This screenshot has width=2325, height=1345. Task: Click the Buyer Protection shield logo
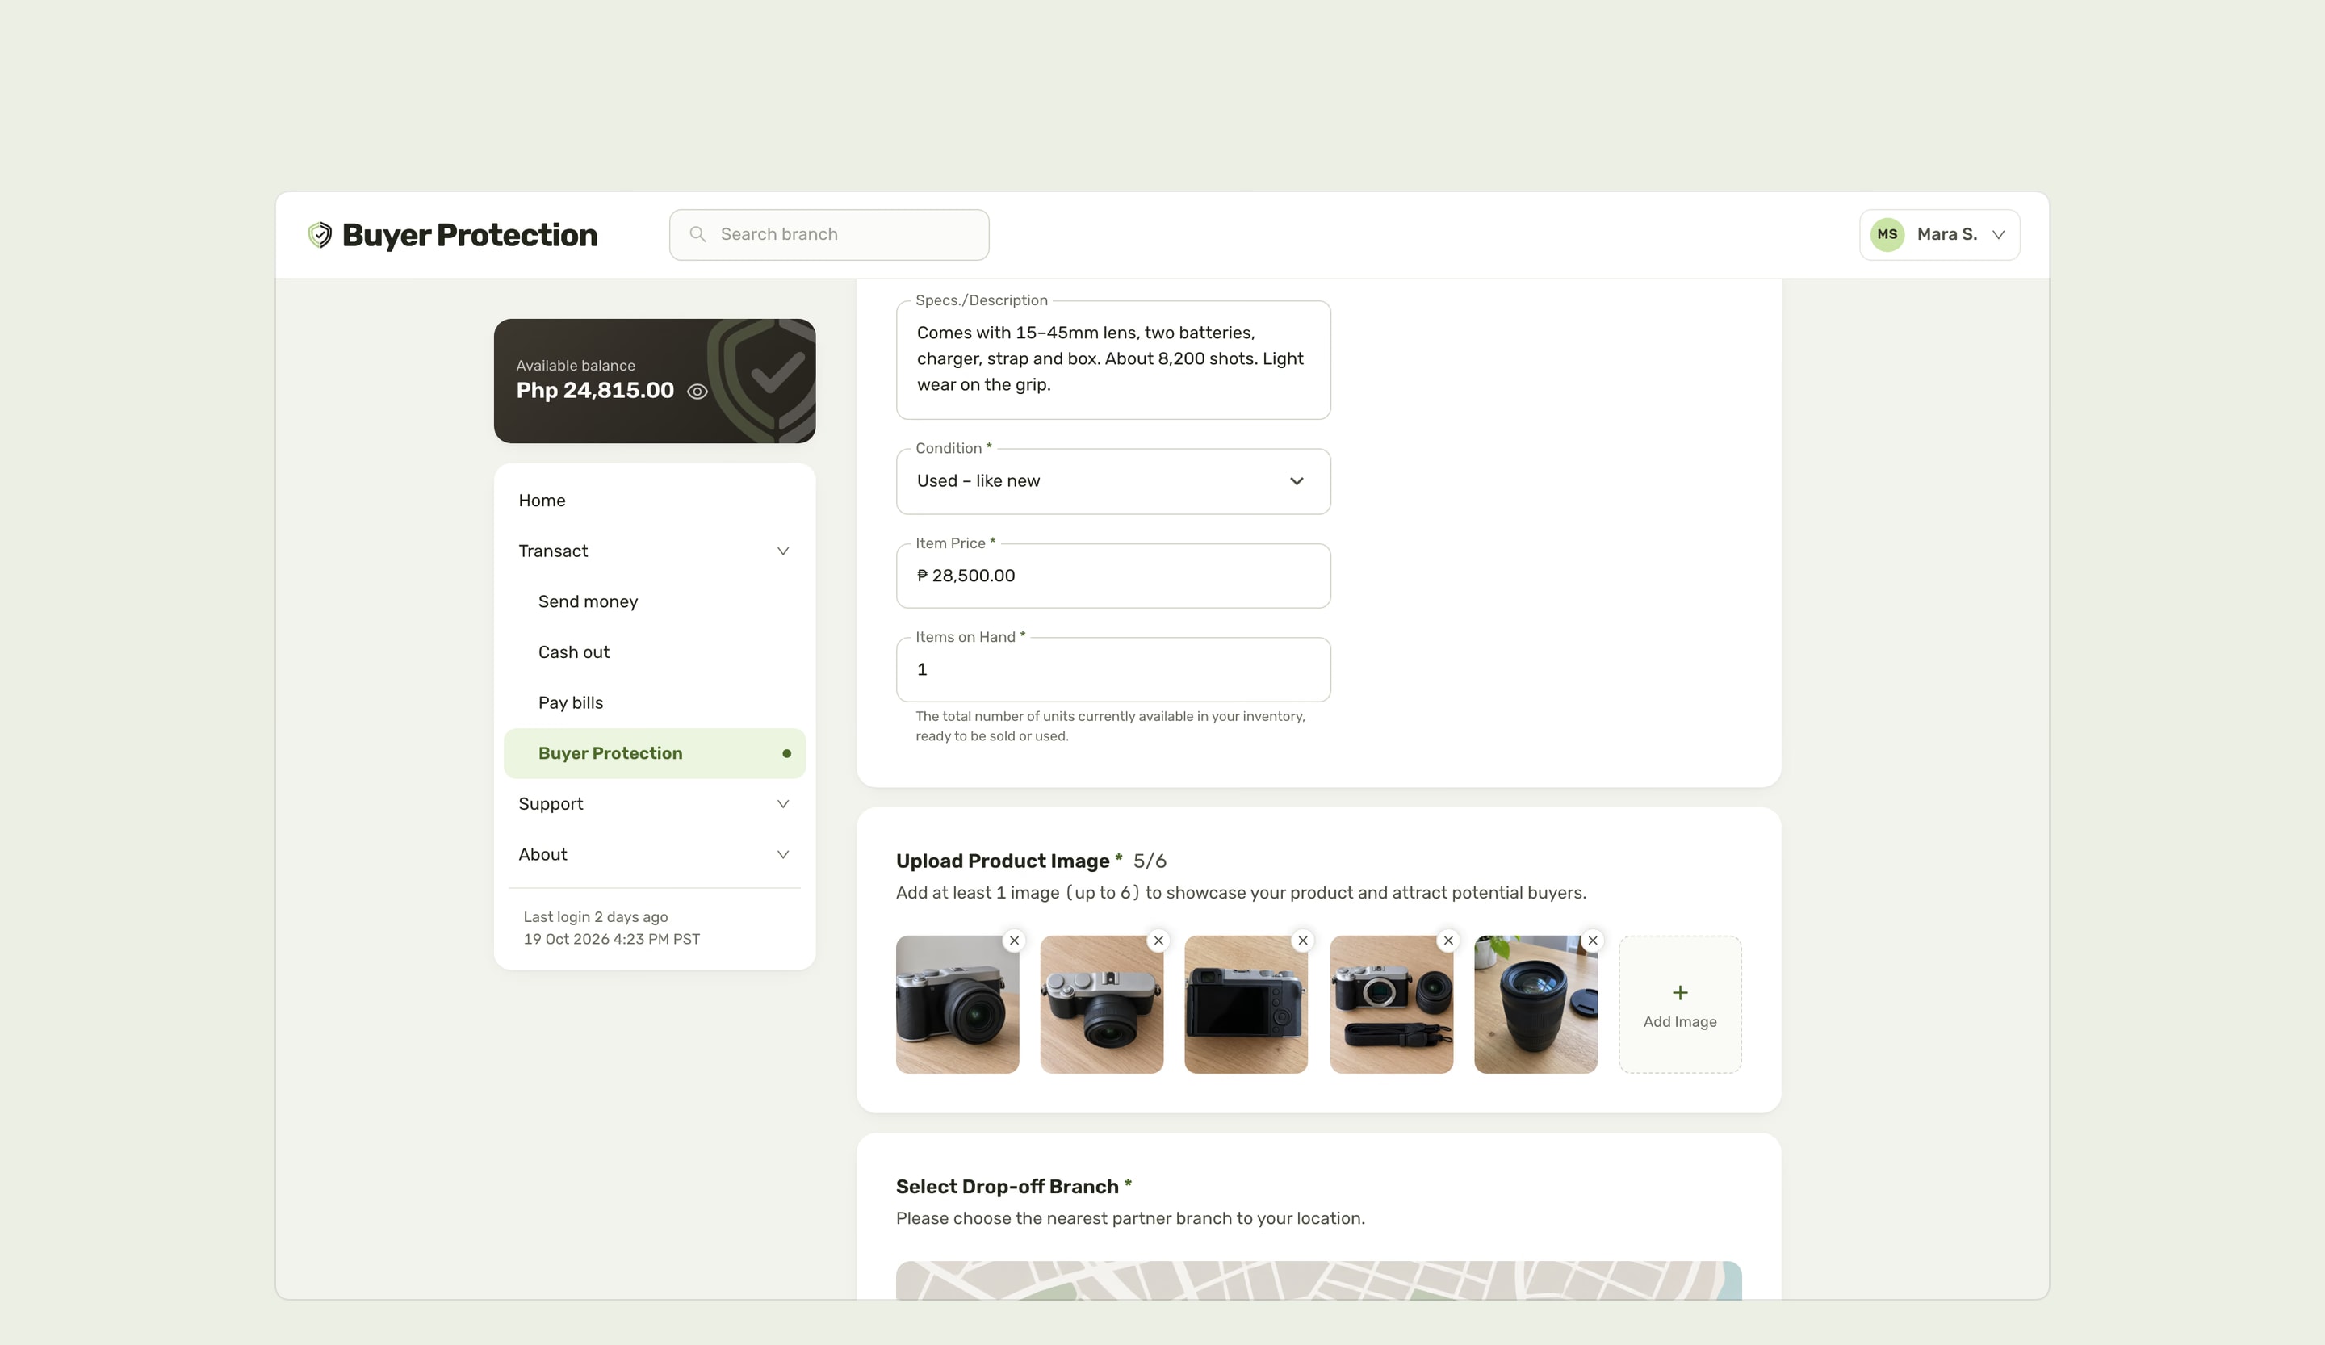coord(319,235)
